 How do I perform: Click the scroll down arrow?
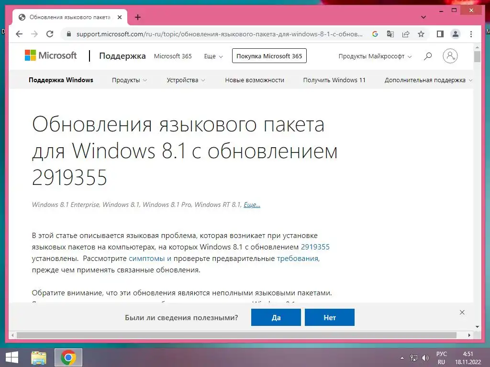[477, 327]
